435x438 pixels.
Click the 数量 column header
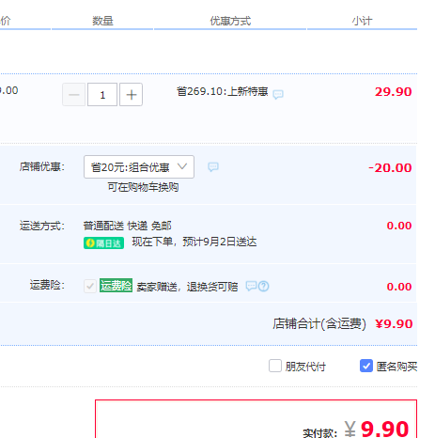(102, 21)
